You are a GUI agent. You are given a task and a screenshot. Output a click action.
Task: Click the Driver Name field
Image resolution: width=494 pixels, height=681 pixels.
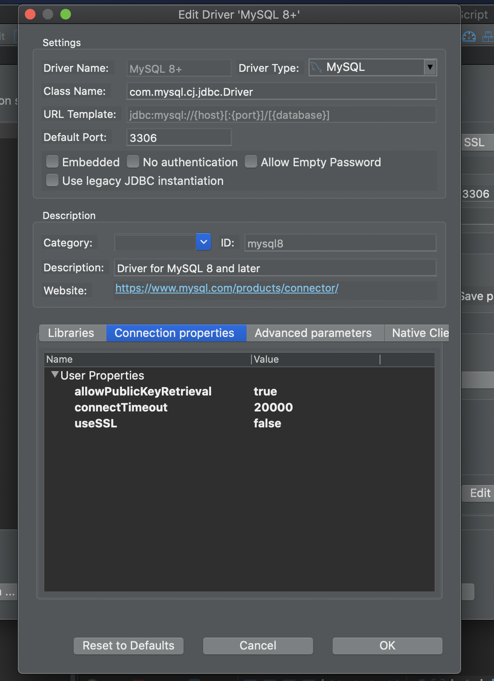click(x=179, y=69)
